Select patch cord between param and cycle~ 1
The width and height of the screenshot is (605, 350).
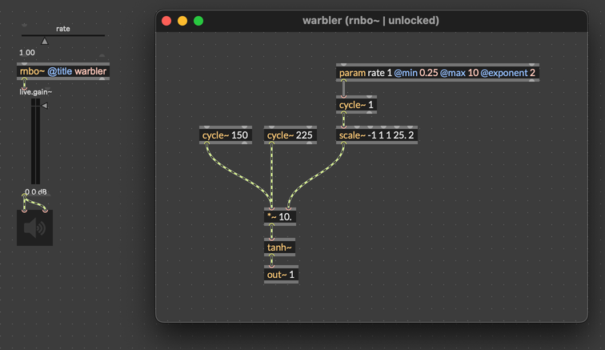[x=344, y=88]
